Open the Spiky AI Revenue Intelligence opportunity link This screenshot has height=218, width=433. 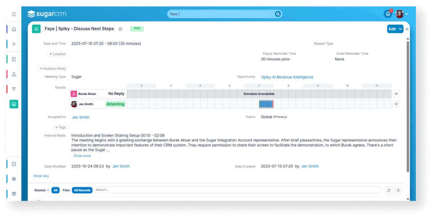pos(287,77)
